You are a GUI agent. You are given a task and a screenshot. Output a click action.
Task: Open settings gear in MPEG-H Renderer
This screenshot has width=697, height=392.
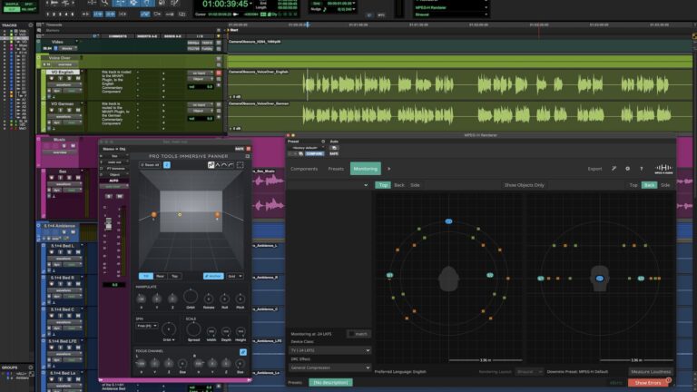(x=627, y=169)
